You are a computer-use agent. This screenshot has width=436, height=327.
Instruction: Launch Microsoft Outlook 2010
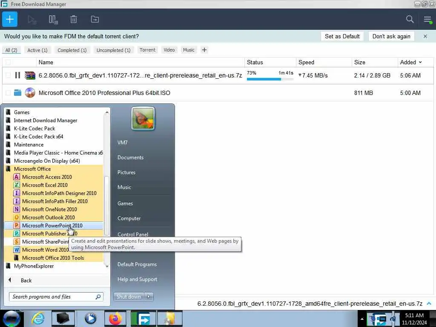(48, 217)
